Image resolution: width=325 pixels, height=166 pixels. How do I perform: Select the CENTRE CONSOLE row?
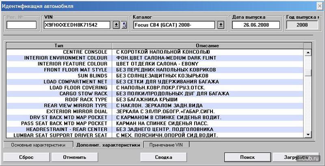point(155,52)
